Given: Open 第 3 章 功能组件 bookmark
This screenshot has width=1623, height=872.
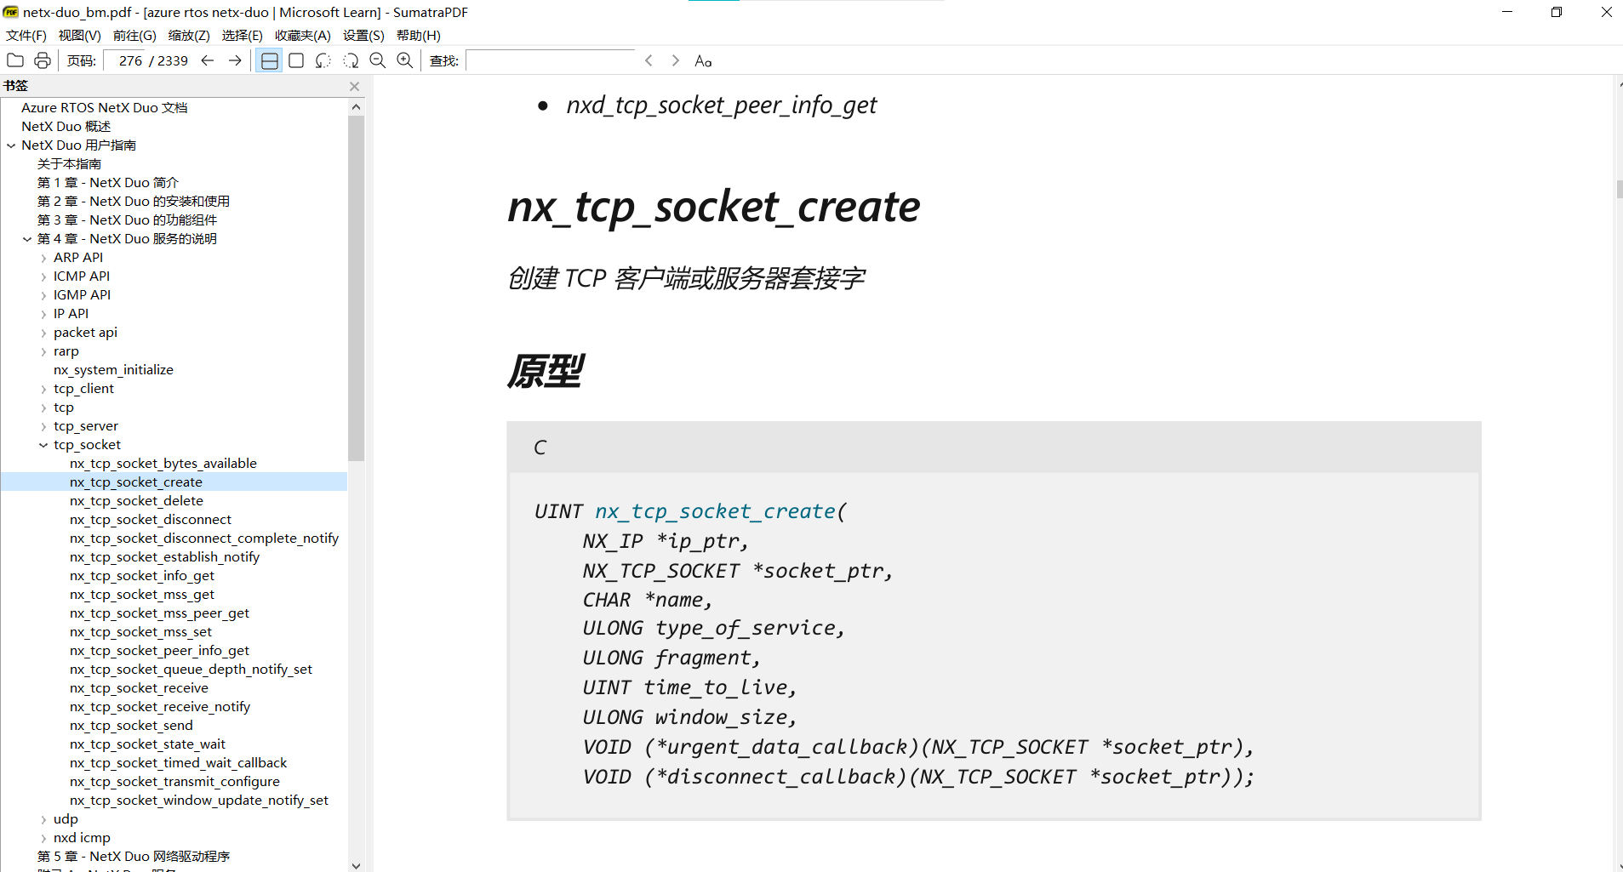Looking at the screenshot, I should coord(127,220).
